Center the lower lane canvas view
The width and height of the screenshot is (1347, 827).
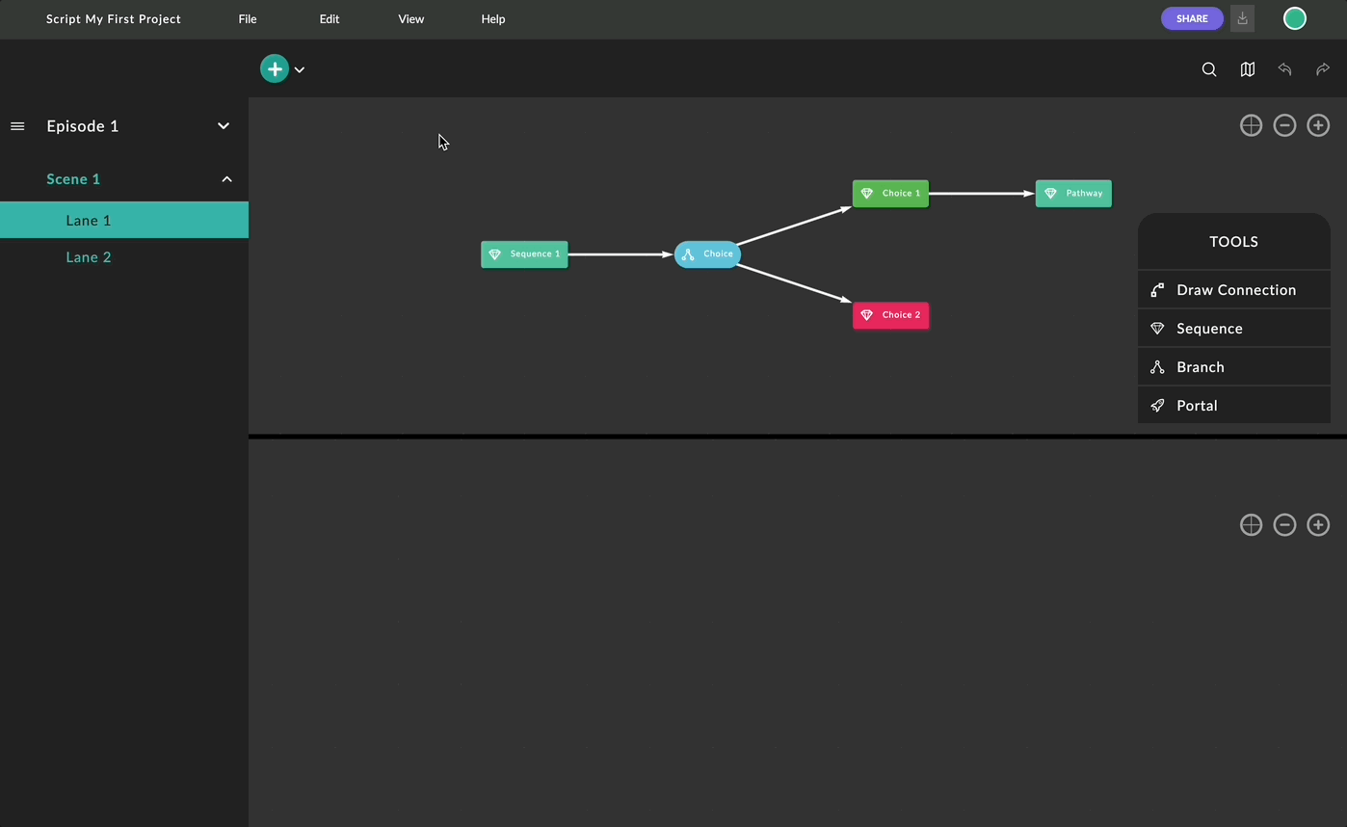click(1251, 524)
